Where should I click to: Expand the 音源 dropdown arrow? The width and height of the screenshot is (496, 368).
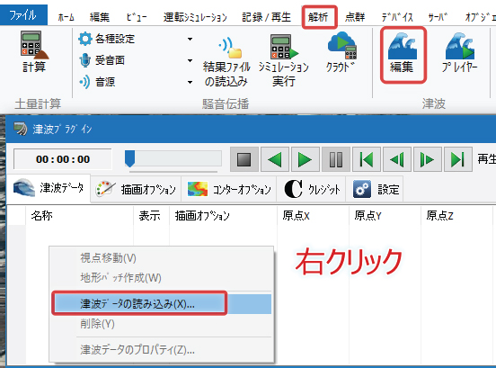point(190,82)
